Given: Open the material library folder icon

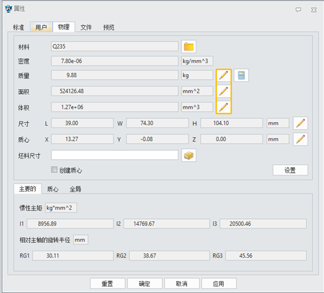Looking at the screenshot, I should click(189, 47).
